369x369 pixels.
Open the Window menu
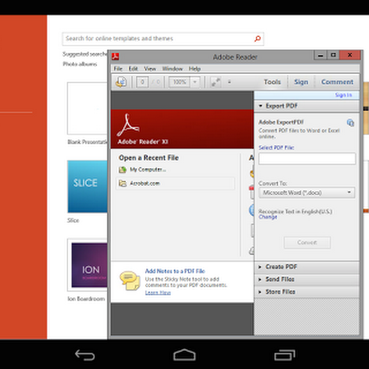point(173,69)
